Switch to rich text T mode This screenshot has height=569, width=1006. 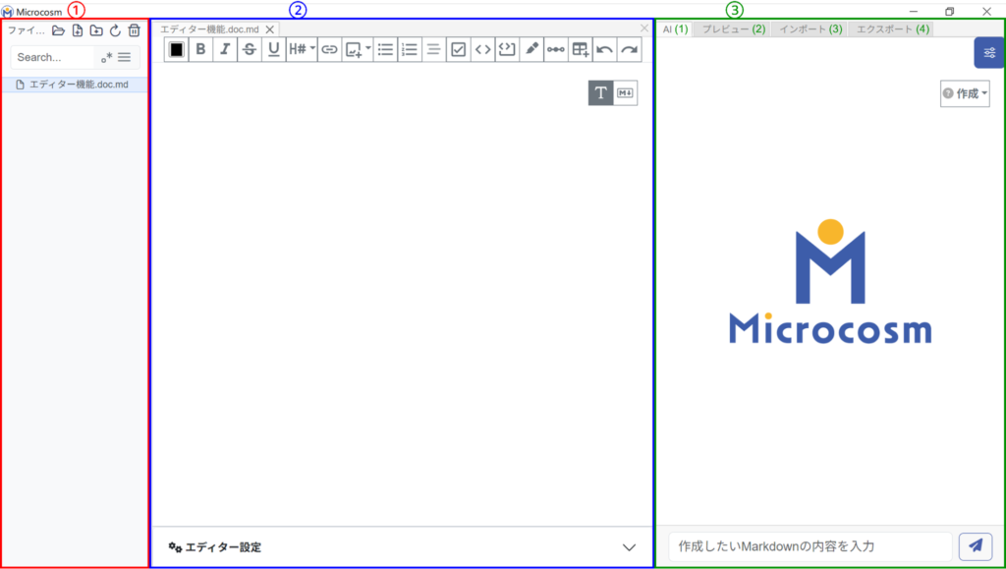(x=600, y=93)
